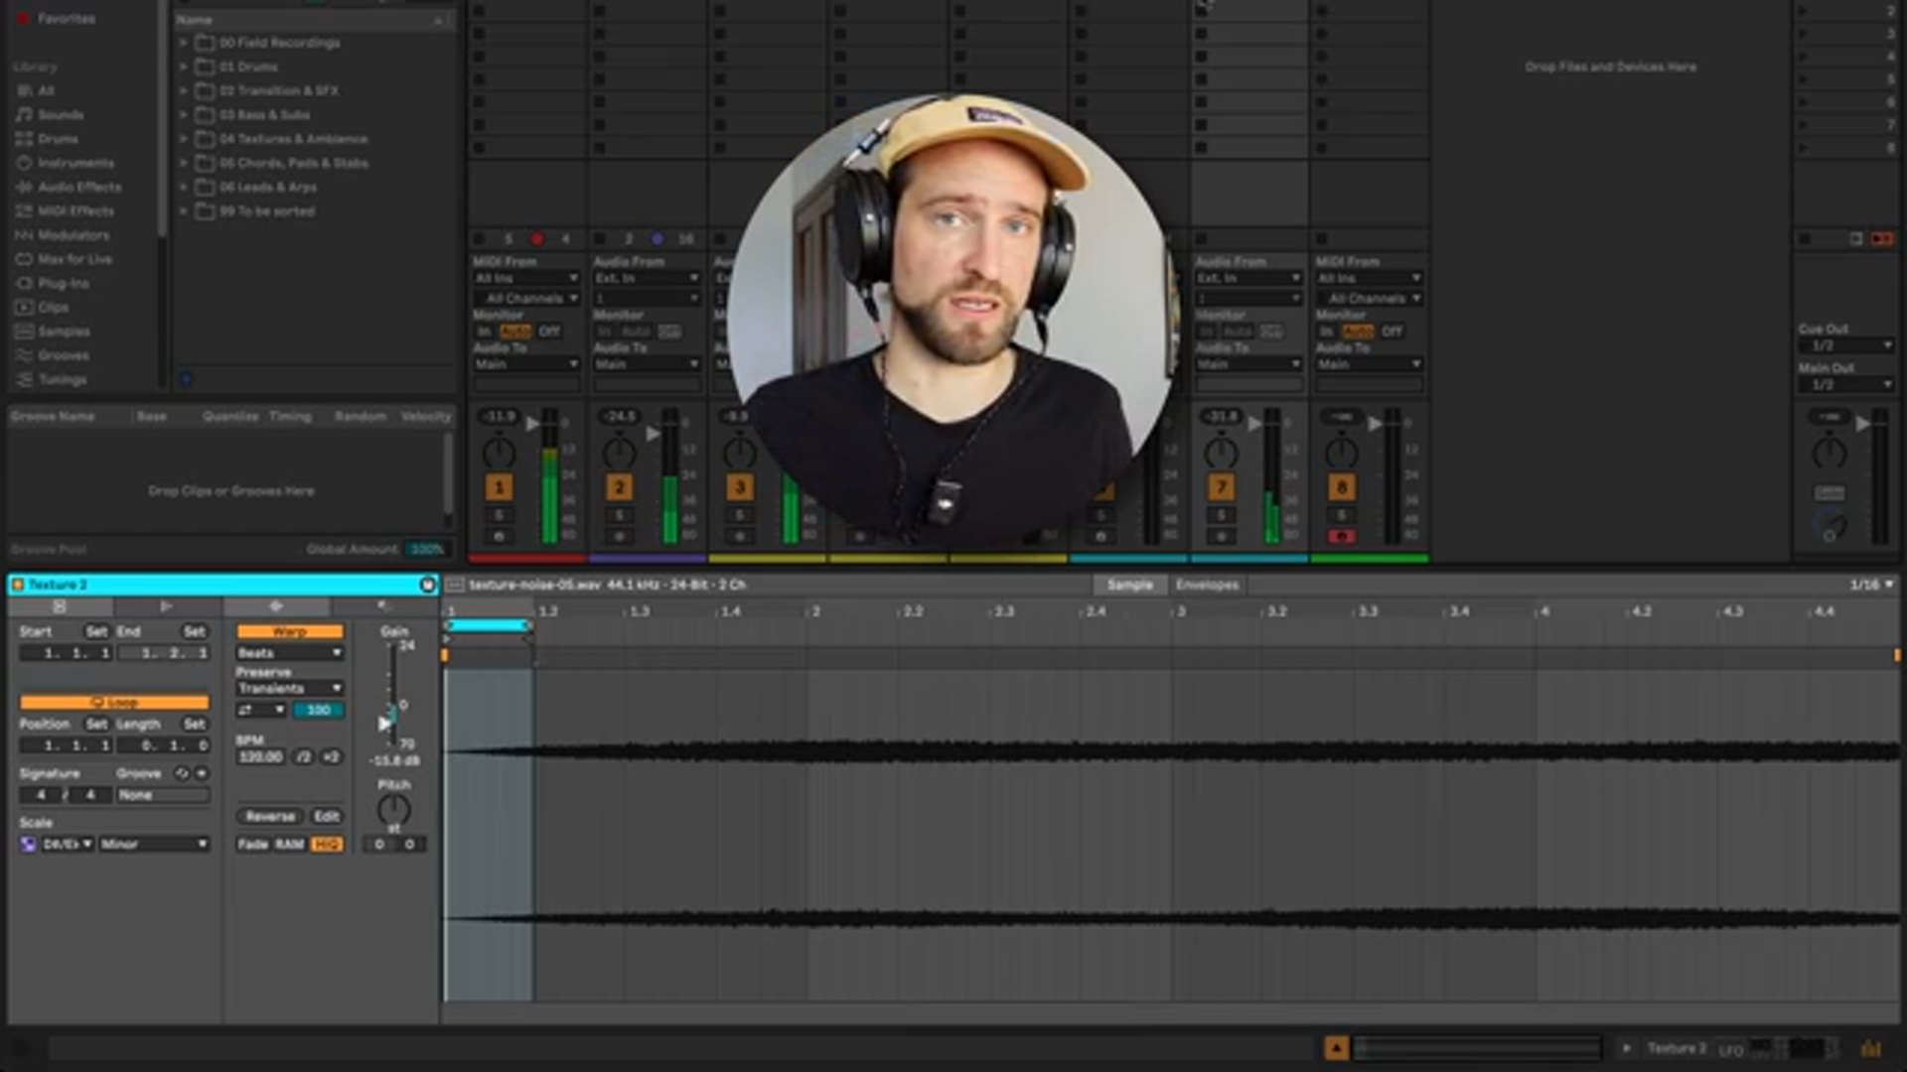The width and height of the screenshot is (1907, 1072).
Task: Click the commit groove icon beside Groove
Action: click(202, 773)
